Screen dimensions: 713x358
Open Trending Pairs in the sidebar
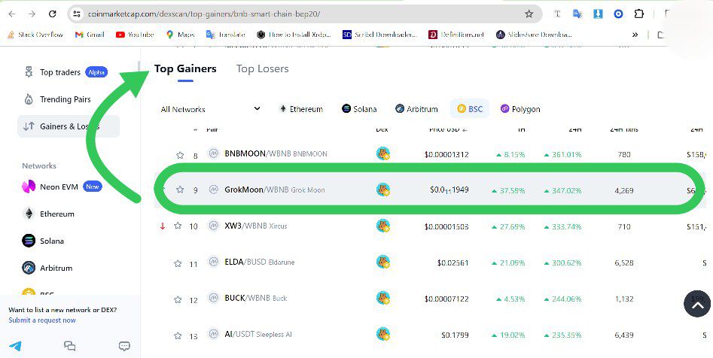coord(57,99)
